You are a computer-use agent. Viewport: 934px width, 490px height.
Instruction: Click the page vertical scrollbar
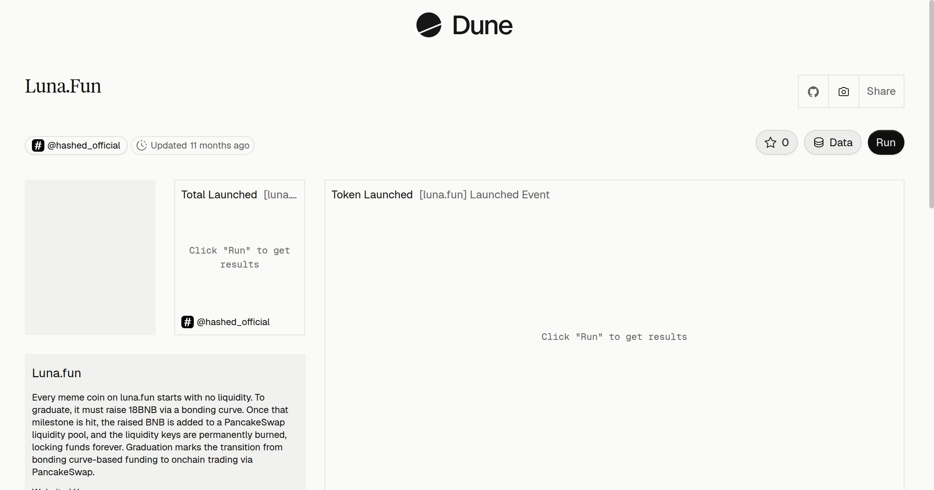click(931, 105)
